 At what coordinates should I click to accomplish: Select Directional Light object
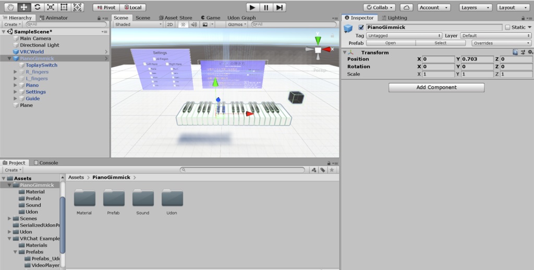coord(40,45)
